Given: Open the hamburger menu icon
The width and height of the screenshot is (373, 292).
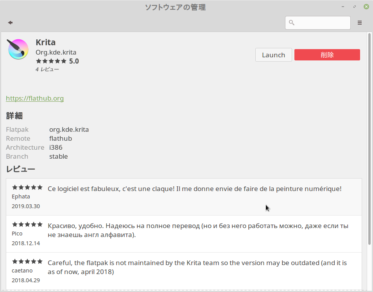Looking at the screenshot, I should (x=360, y=23).
